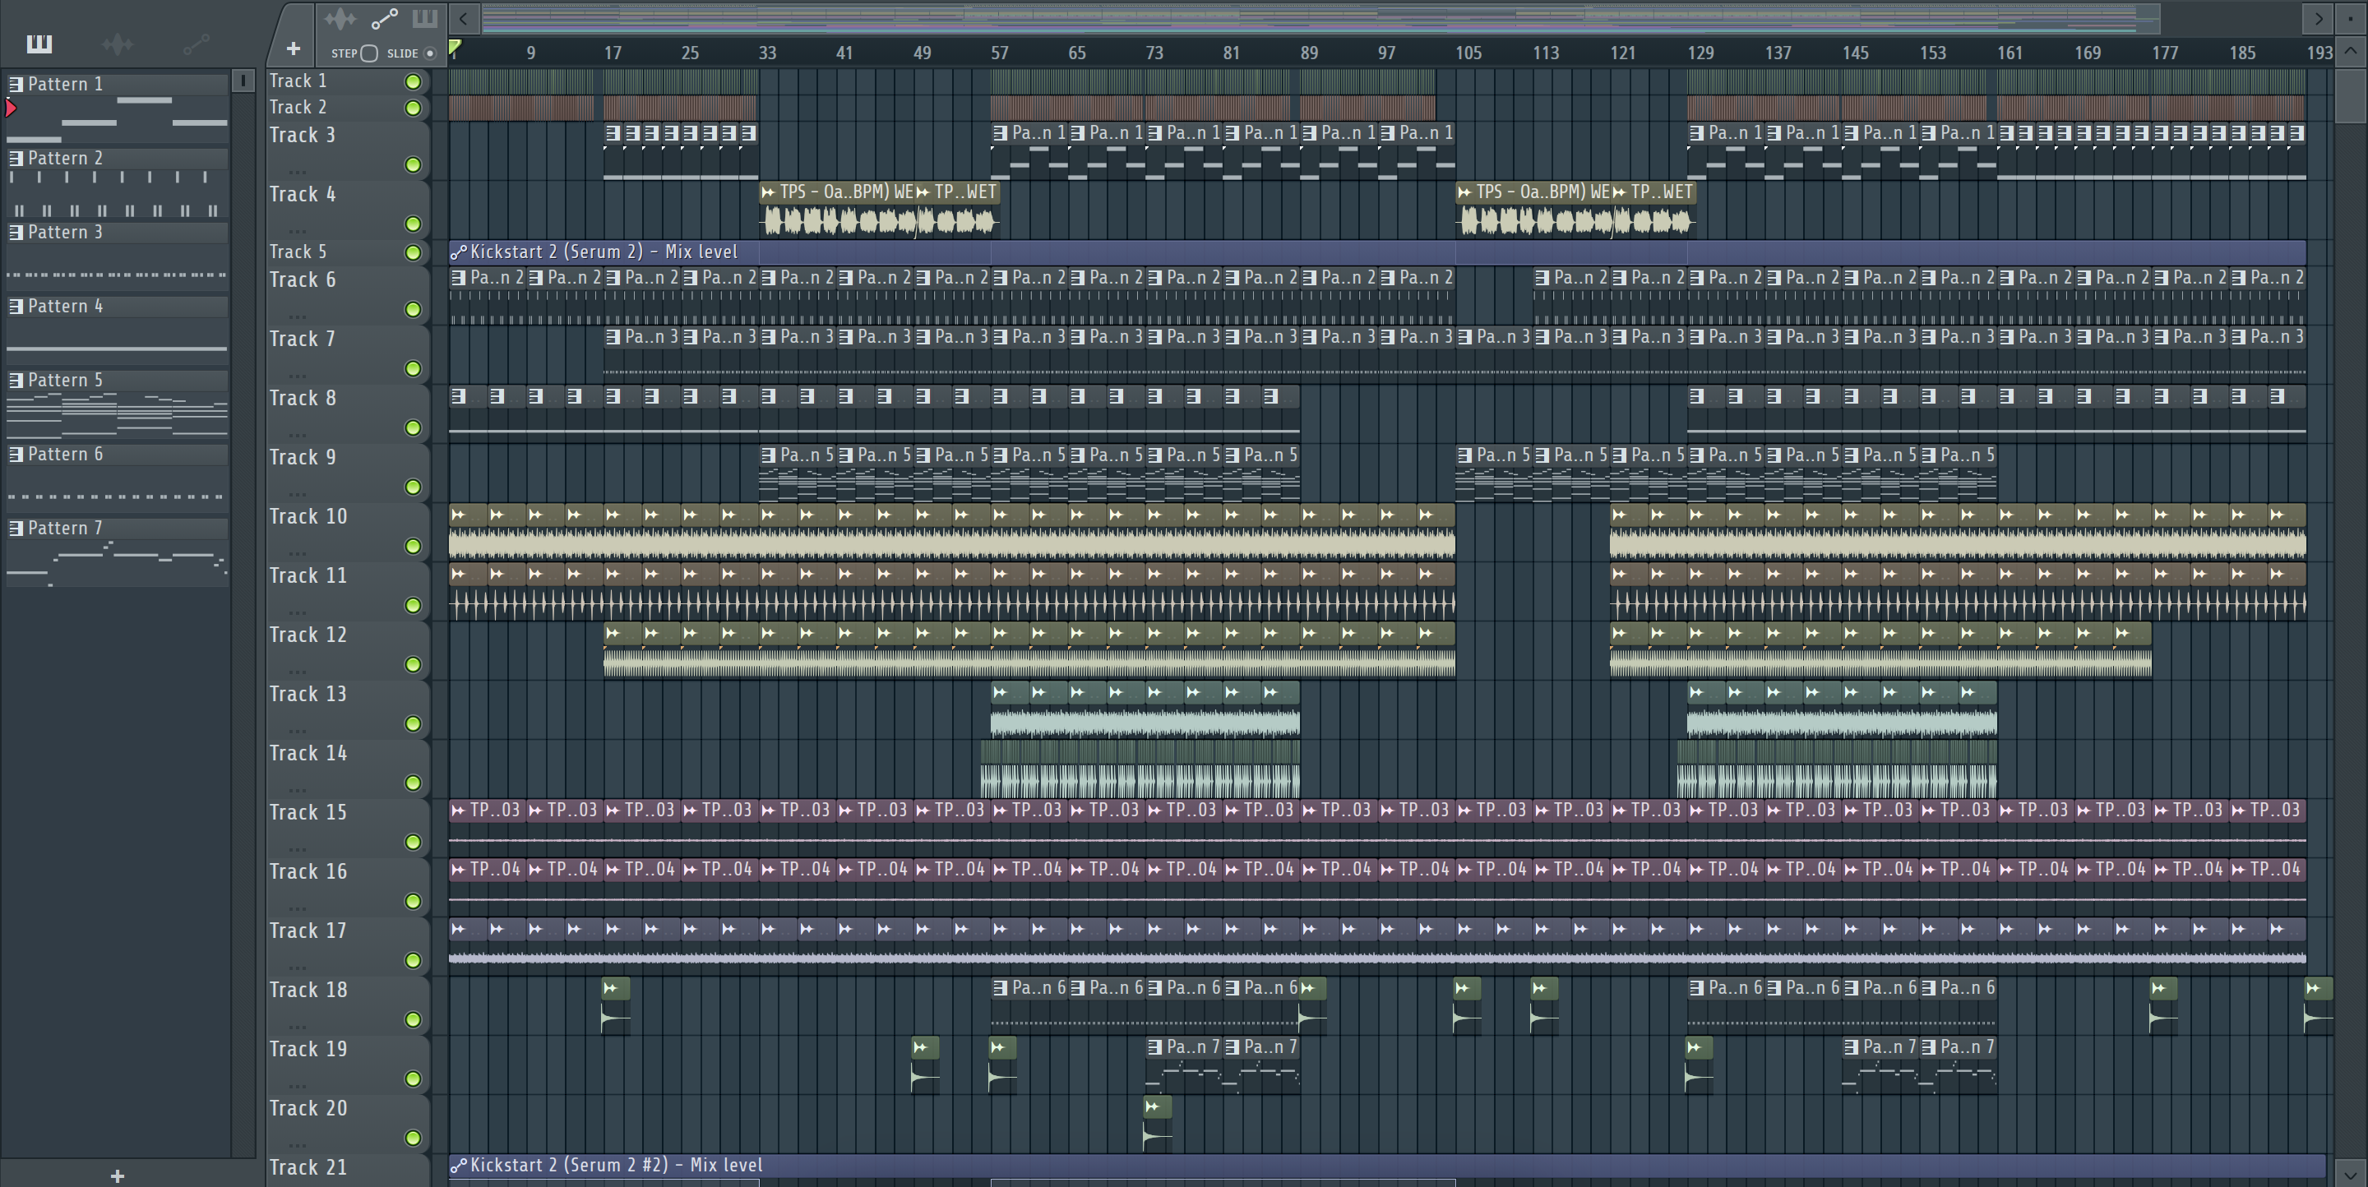This screenshot has width=2368, height=1187.
Task: Select Kickstart 2 (Serum 2 #2) Mix level clip
Action: coord(1388,1165)
